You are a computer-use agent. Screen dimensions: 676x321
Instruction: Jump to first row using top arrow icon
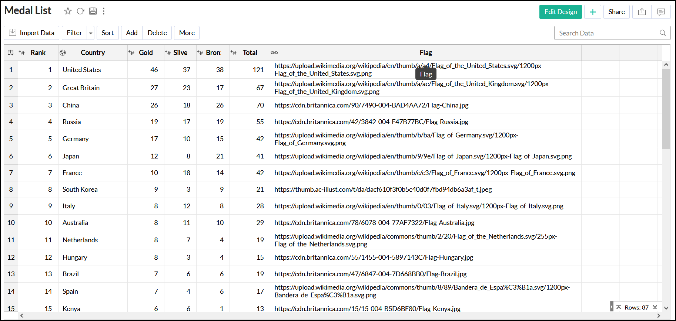pos(619,307)
